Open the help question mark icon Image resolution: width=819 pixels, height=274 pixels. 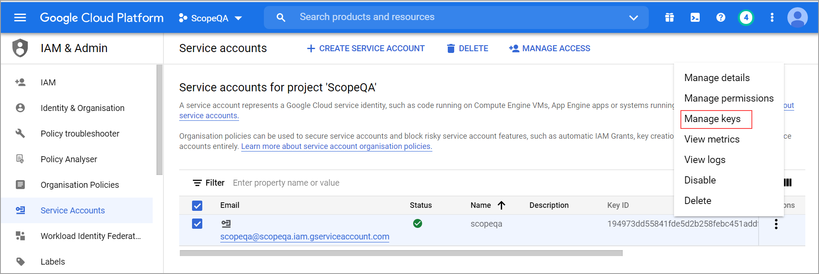click(x=721, y=17)
